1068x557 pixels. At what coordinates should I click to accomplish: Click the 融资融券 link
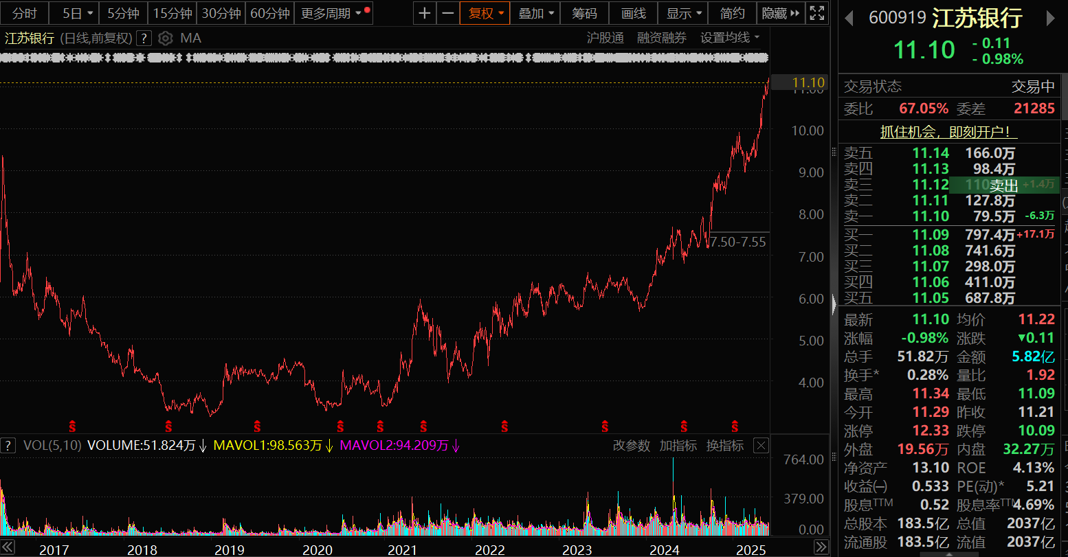662,38
